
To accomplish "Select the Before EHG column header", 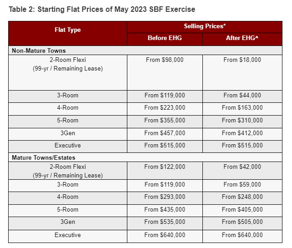I will coord(165,40).
